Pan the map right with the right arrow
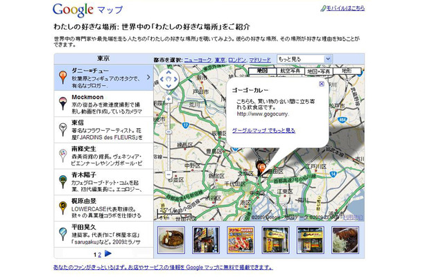The width and height of the screenshot is (423, 277). click(175, 79)
